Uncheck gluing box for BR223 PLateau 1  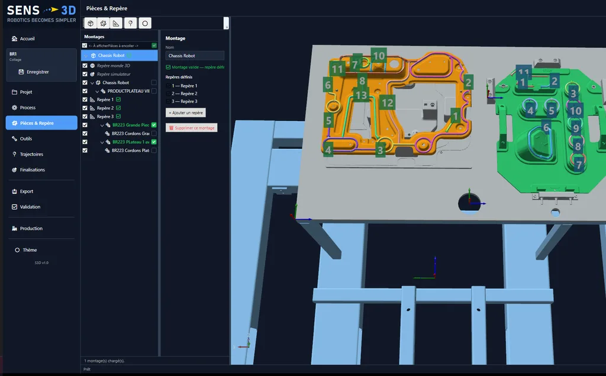[154, 142]
